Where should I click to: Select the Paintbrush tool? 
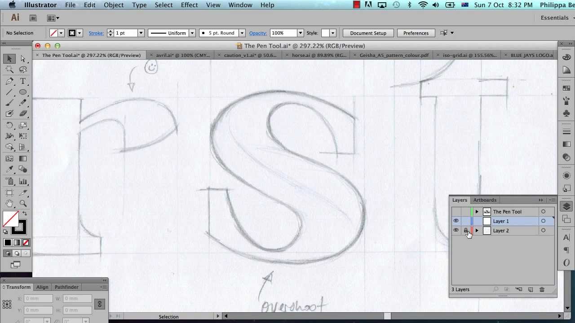click(9, 103)
